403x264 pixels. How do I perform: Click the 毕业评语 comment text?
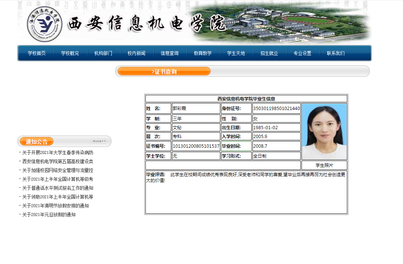tap(246, 177)
